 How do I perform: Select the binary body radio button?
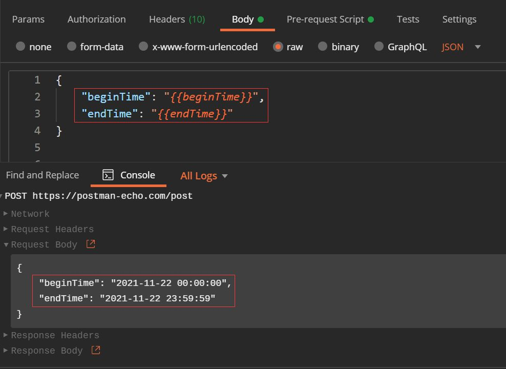tap(323, 47)
